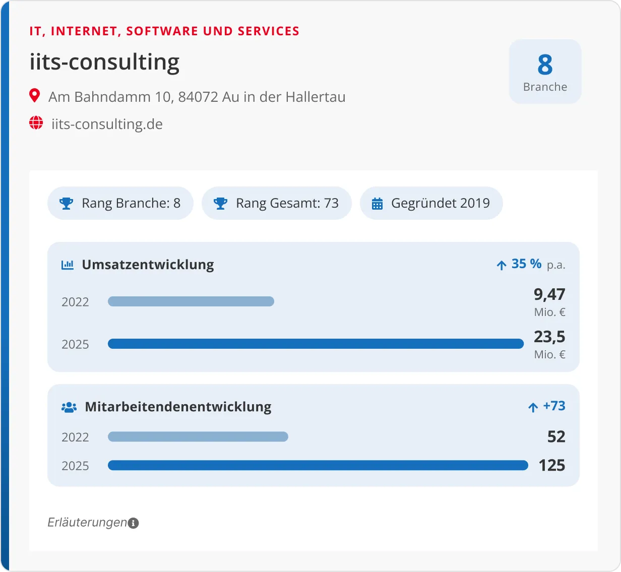This screenshot has height=572, width=621.
Task: Click the Mitarbeitendenentwicklung heading
Action: [x=178, y=407]
